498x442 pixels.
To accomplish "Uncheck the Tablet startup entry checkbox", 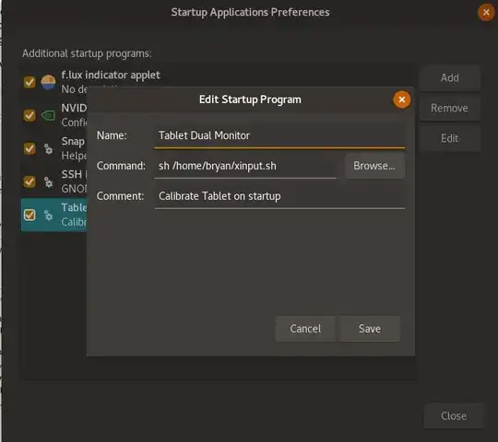I will coord(30,215).
